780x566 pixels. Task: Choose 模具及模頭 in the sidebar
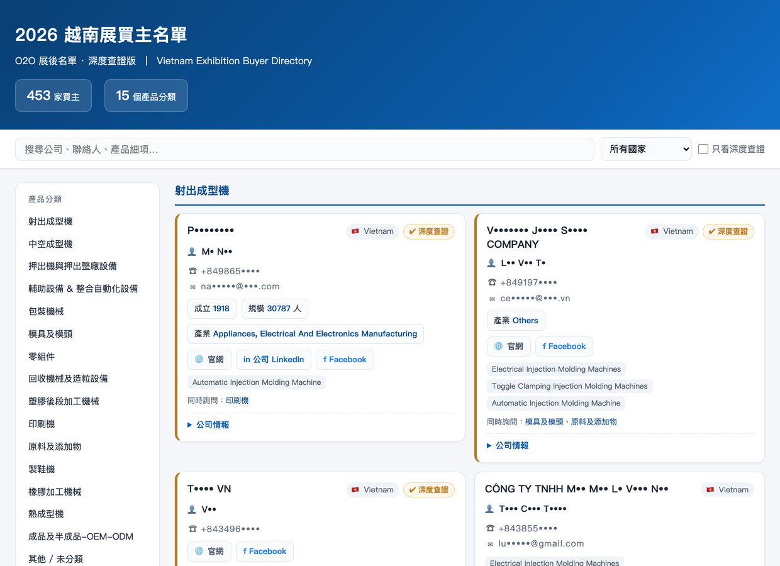(50, 334)
